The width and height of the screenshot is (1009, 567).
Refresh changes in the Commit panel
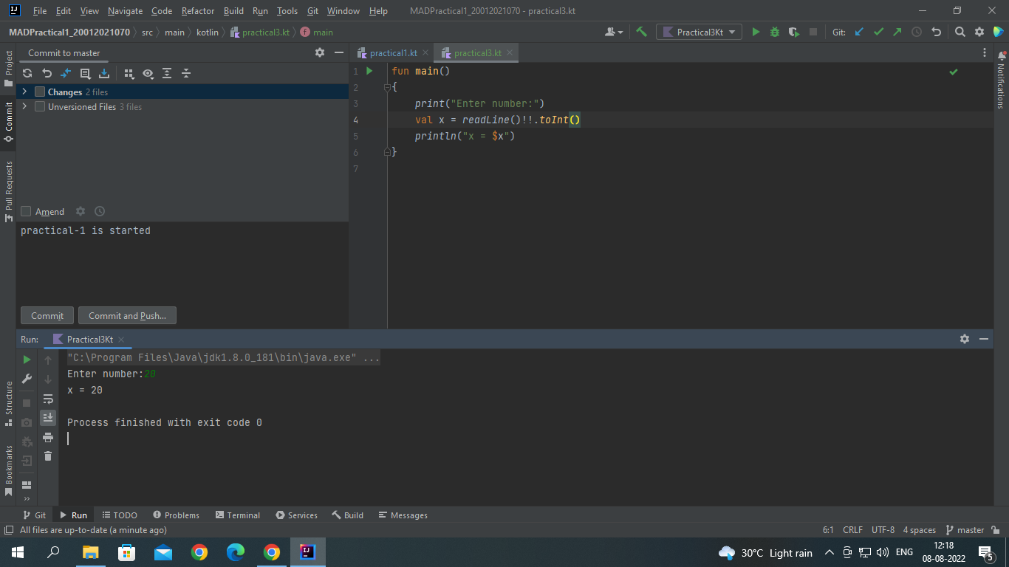[27, 73]
